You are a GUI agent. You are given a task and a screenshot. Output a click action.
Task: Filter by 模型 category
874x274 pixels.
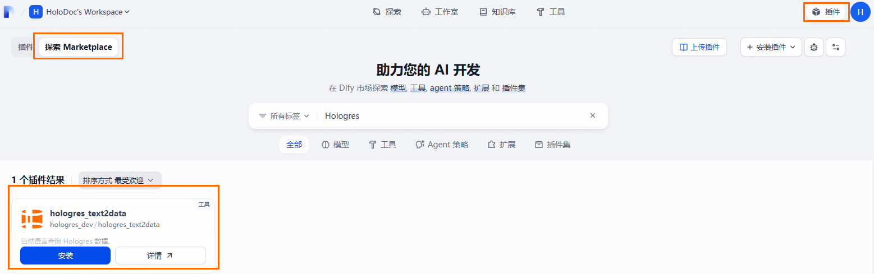click(x=335, y=145)
